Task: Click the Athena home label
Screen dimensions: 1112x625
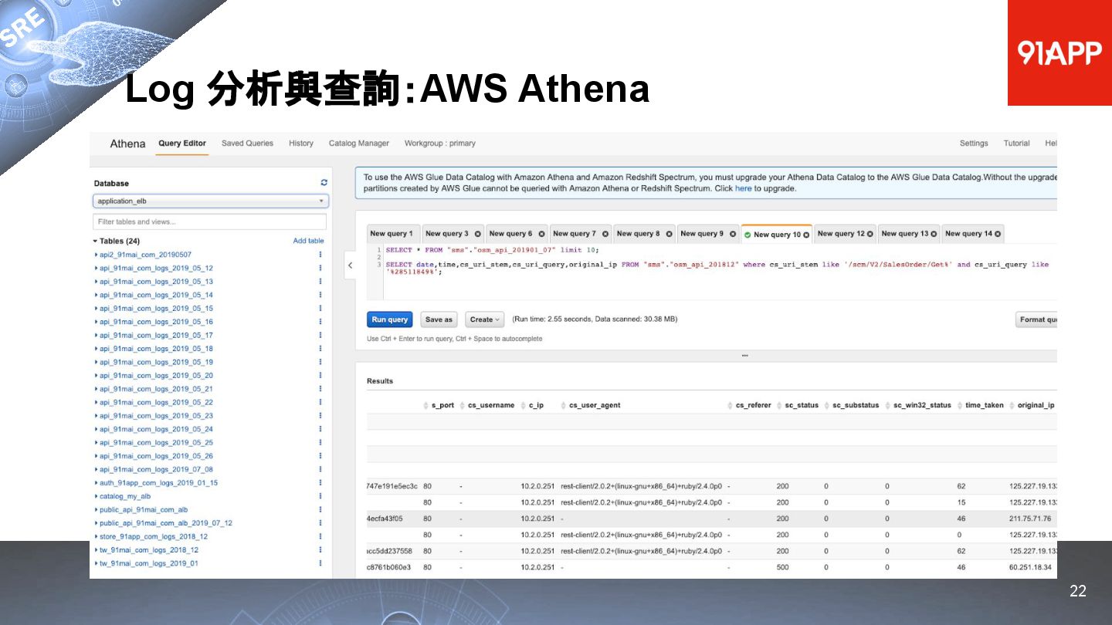Action: [127, 144]
